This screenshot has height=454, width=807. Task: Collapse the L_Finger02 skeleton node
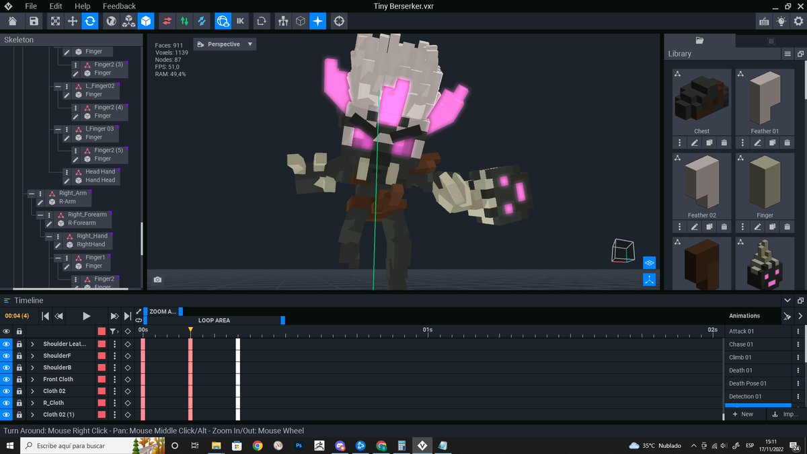click(x=58, y=86)
